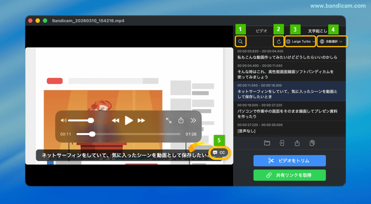This screenshot has height=204, width=371.
Task: Switch to the 文字起こし tab
Action: (318, 31)
